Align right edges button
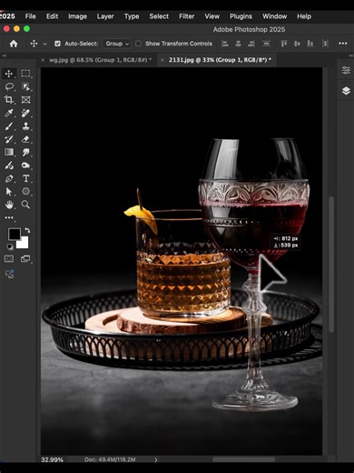The image size is (354, 473). pos(251,44)
